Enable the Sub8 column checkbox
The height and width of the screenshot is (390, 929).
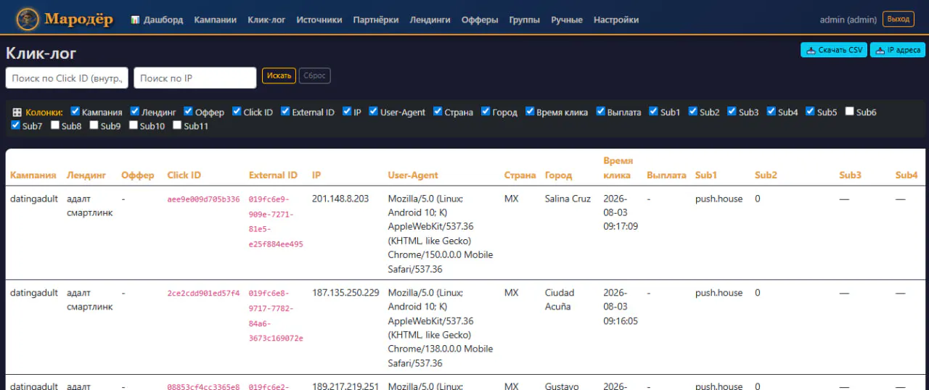coord(54,125)
